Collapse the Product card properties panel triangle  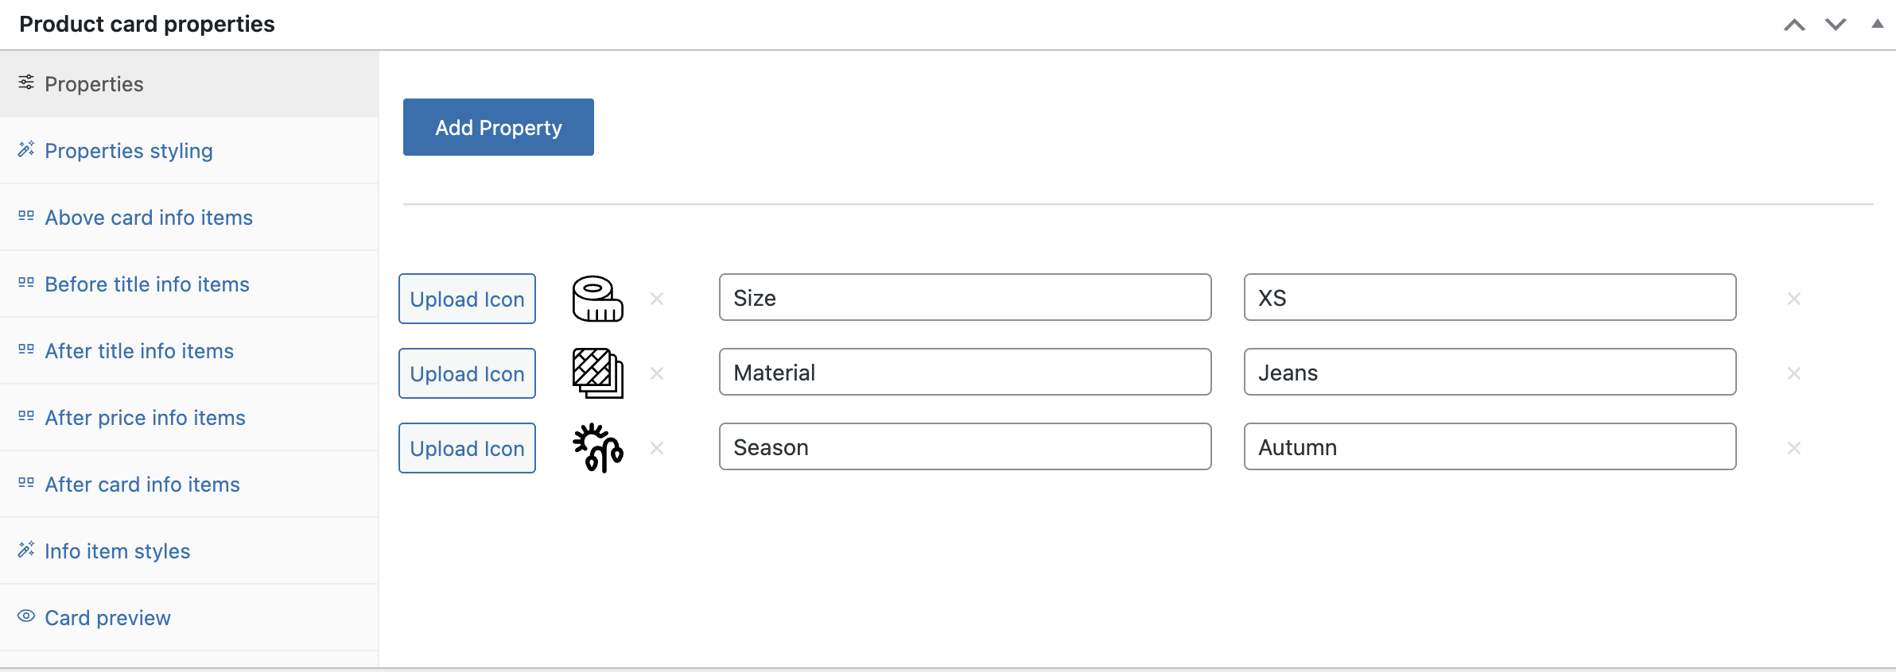1878,24
